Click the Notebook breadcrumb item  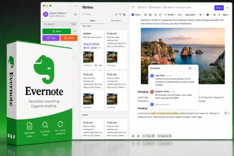pyautogui.click(x=155, y=7)
